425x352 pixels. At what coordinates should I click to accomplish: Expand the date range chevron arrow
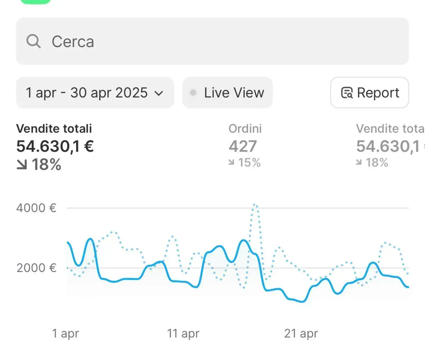click(x=159, y=93)
